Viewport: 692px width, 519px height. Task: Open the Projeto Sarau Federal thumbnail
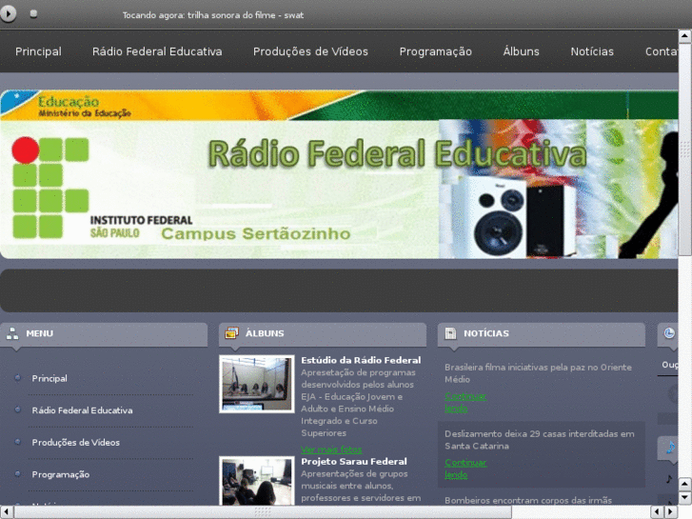click(x=257, y=481)
